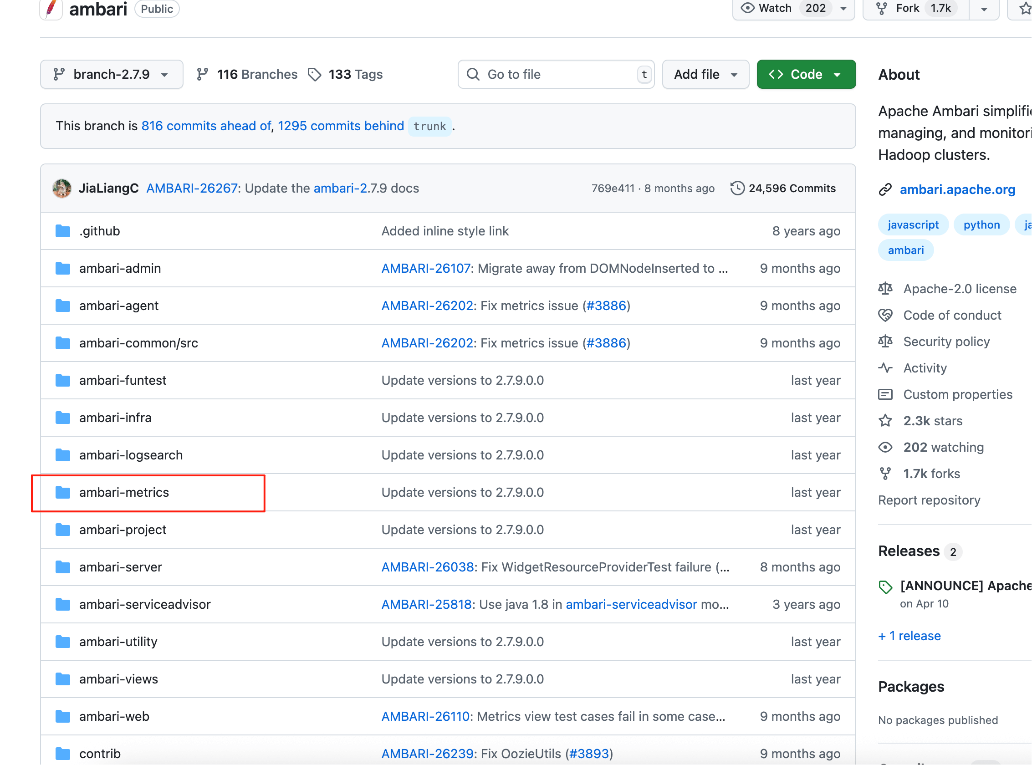The height and width of the screenshot is (765, 1032).
Task: Click the folder icon for ambari-common/src
Action: (x=63, y=343)
